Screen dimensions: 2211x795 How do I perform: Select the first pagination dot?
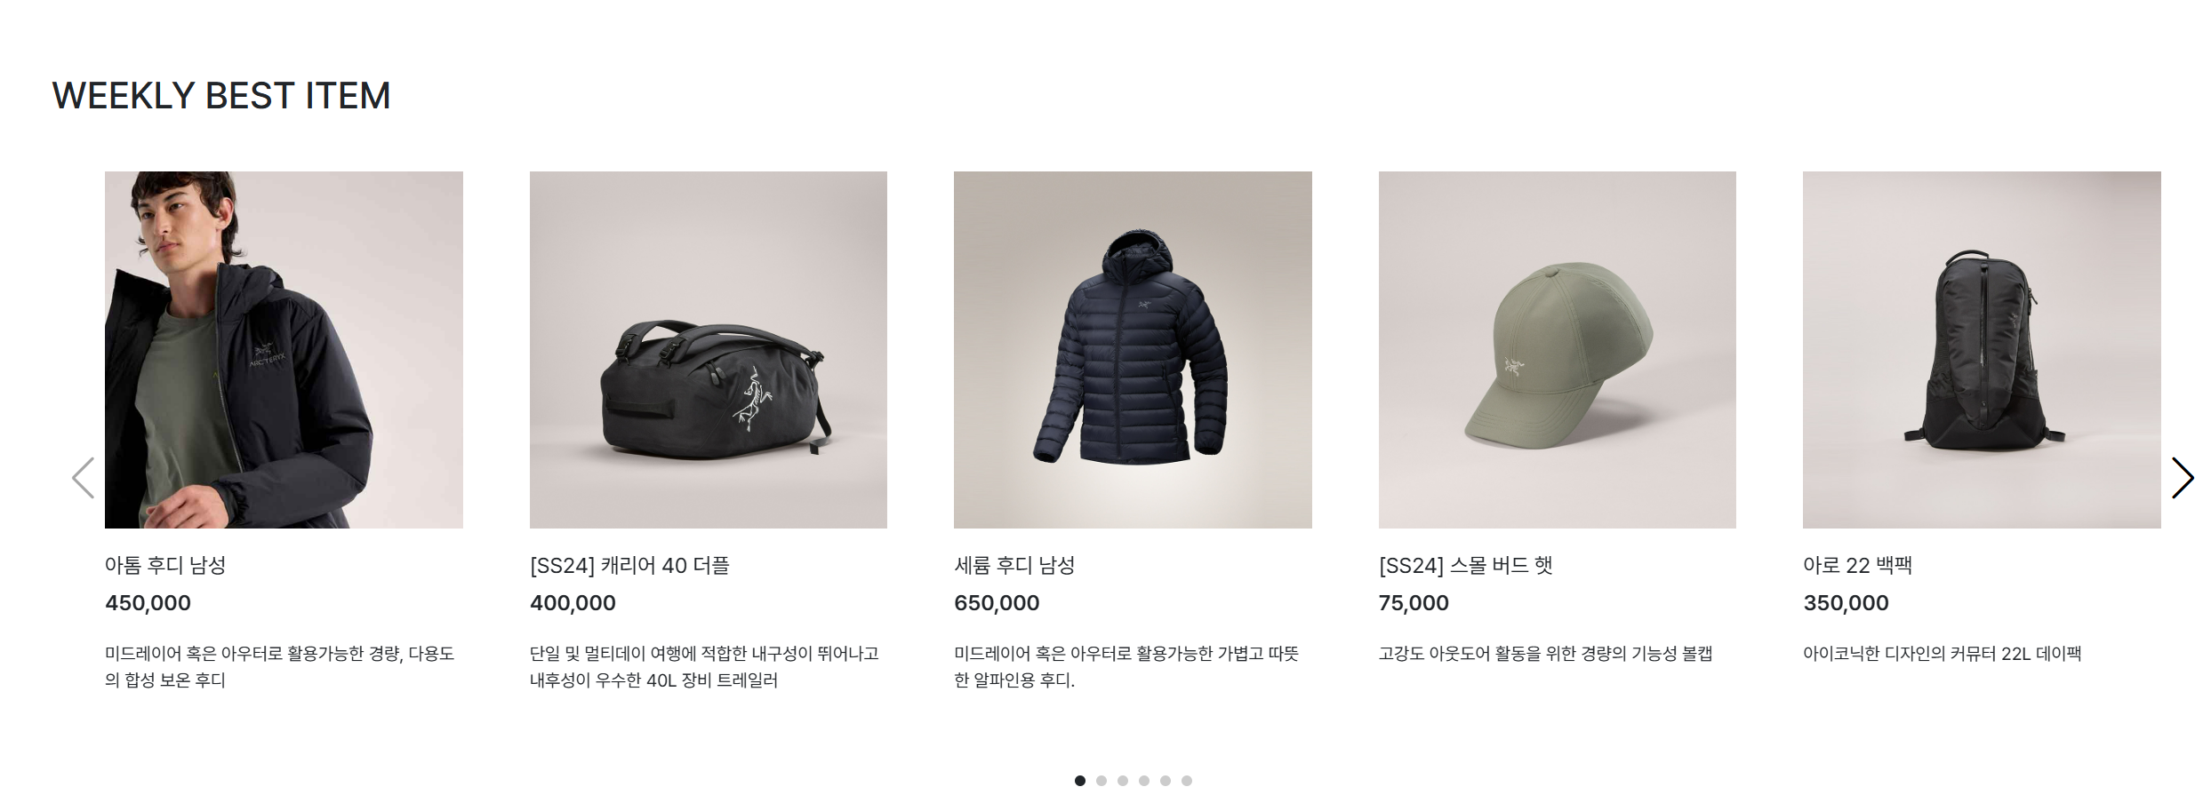point(1080,781)
